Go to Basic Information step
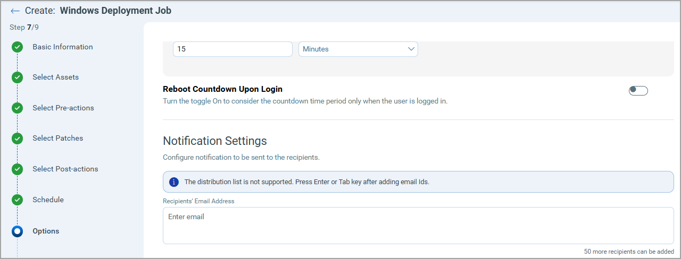Screen dimensions: 681x259 click(63, 47)
